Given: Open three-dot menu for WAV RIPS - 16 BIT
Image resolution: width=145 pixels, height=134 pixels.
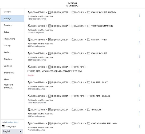Looking at the screenshot, I should coord(139,43).
